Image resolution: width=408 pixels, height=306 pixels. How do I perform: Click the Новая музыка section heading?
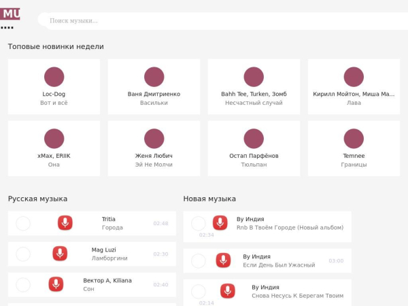[209, 199]
